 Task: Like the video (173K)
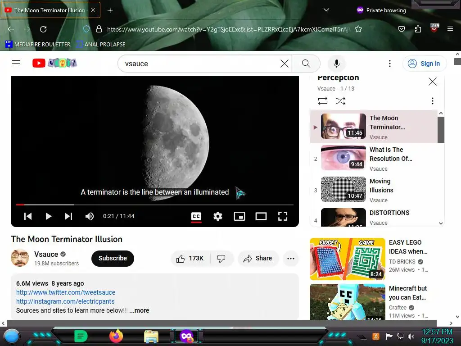tap(190, 258)
